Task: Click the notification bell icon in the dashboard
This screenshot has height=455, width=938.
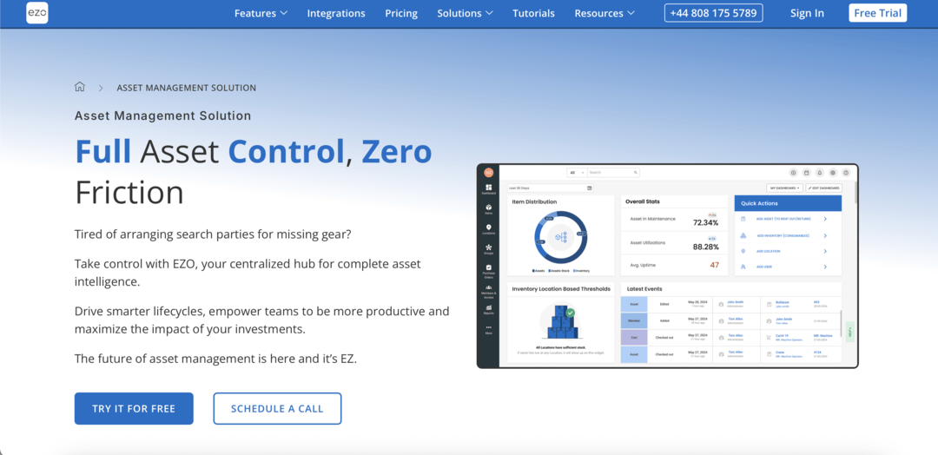Action: (x=819, y=173)
